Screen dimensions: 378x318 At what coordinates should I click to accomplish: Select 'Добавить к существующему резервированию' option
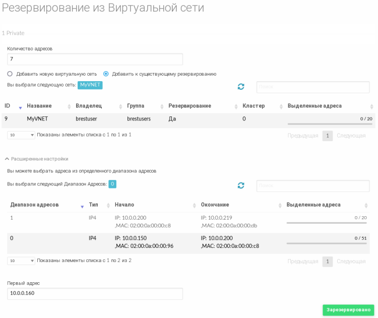pos(106,74)
